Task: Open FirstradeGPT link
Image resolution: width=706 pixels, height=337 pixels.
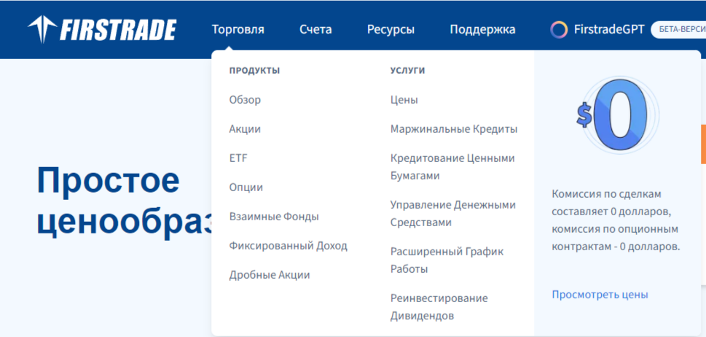Action: coord(609,30)
